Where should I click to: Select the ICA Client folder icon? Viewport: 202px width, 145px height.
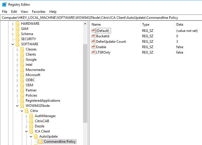click(31, 131)
